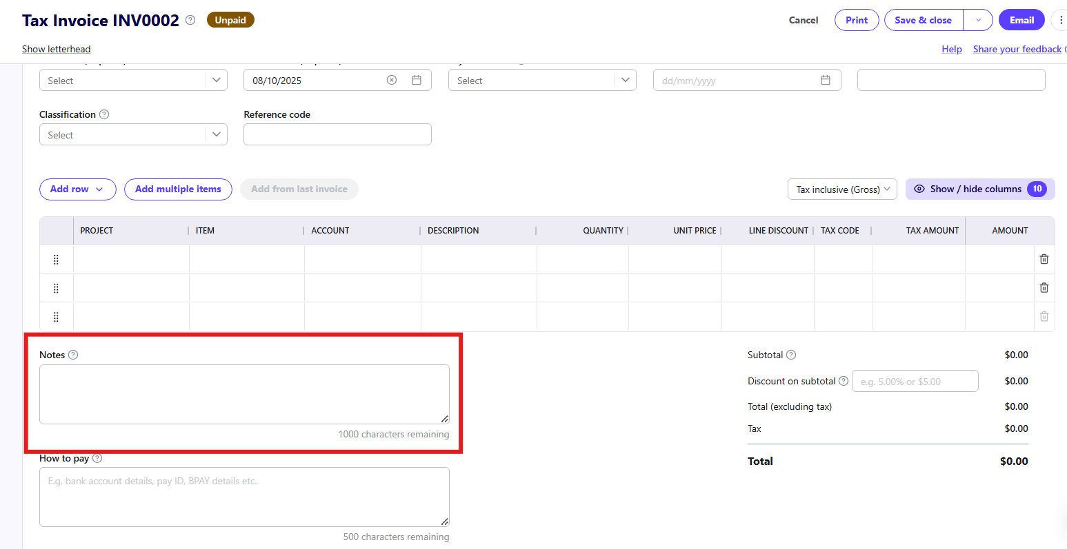Click the Discount on subtotal input
Image resolution: width=1067 pixels, height=549 pixels.
point(915,381)
